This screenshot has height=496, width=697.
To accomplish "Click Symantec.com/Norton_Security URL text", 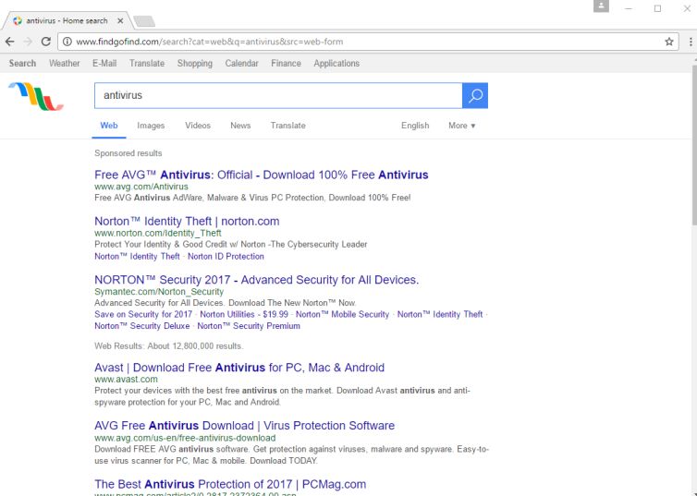I will tap(159, 292).
